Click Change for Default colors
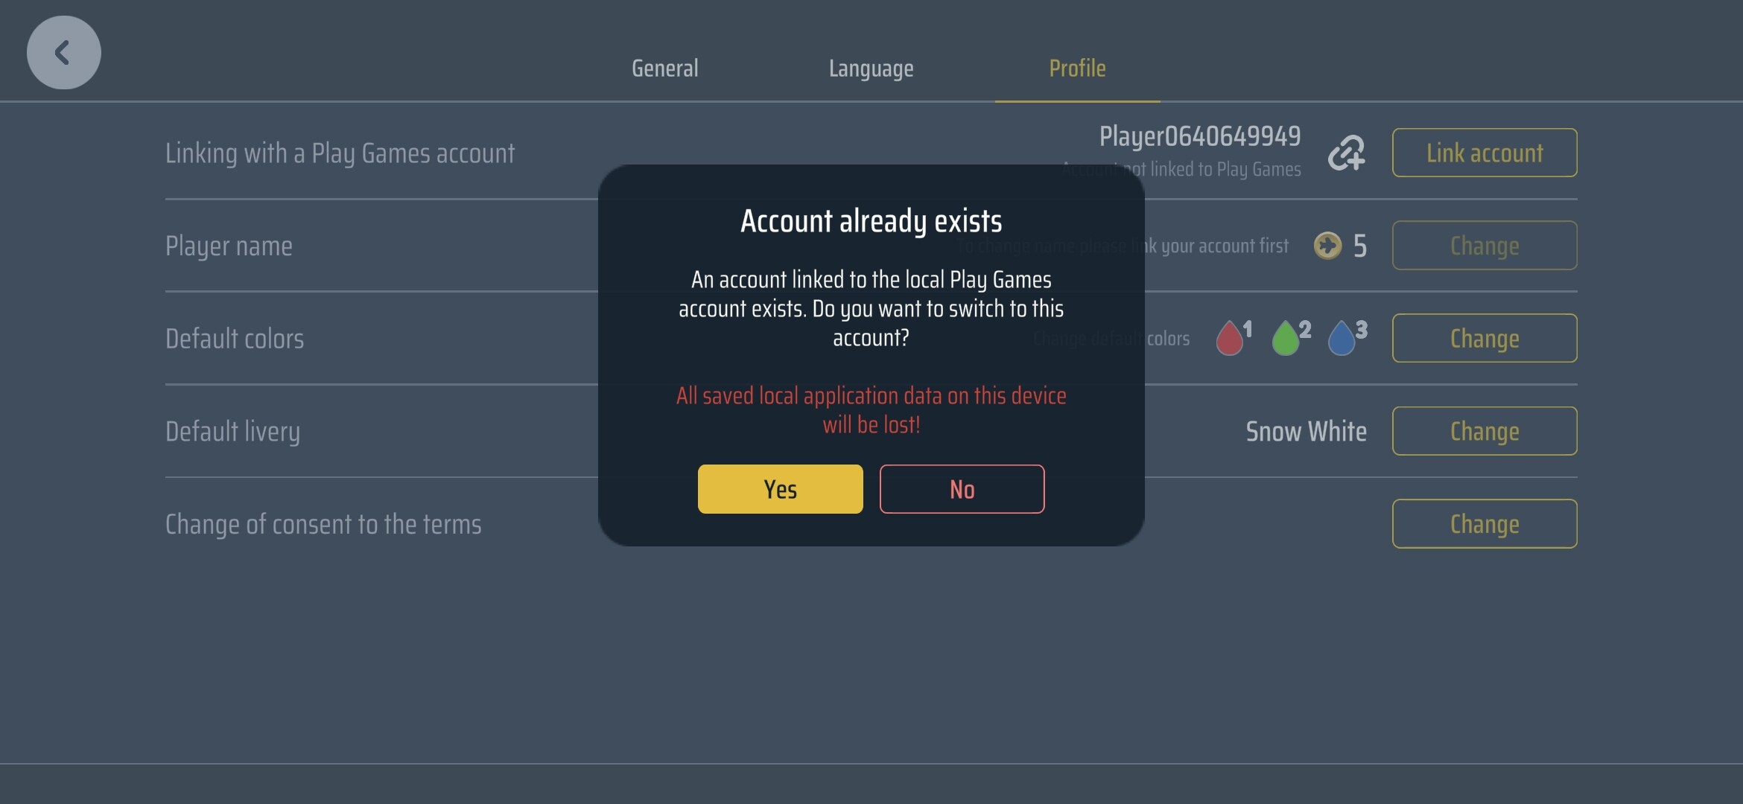The image size is (1743, 804). (x=1484, y=338)
